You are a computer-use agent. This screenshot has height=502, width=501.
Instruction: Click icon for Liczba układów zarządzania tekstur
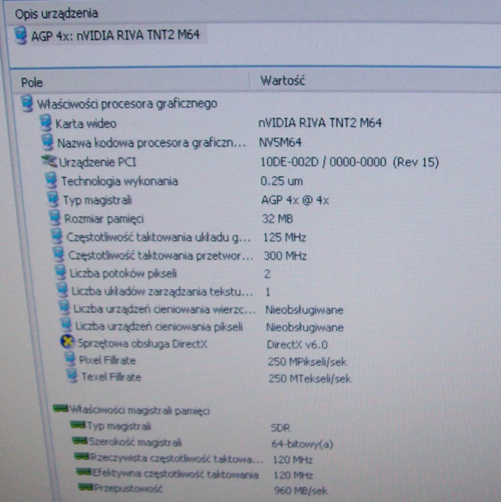point(62,290)
